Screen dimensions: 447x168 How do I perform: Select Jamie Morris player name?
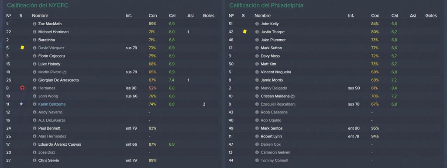(272, 80)
